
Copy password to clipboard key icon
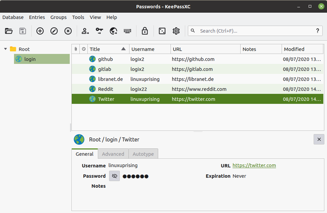99,31
